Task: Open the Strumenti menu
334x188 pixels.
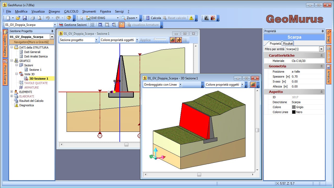Action: click(89, 11)
